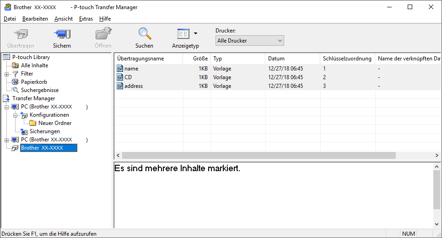The width and height of the screenshot is (442, 238).
Task: Click the Sicherungen backup icon
Action: [24, 131]
